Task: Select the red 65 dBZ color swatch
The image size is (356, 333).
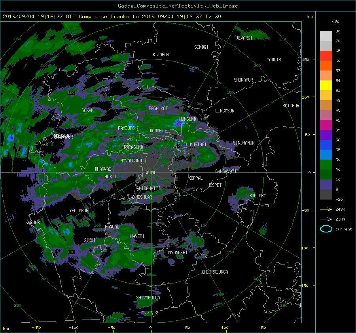Action: 326,55
